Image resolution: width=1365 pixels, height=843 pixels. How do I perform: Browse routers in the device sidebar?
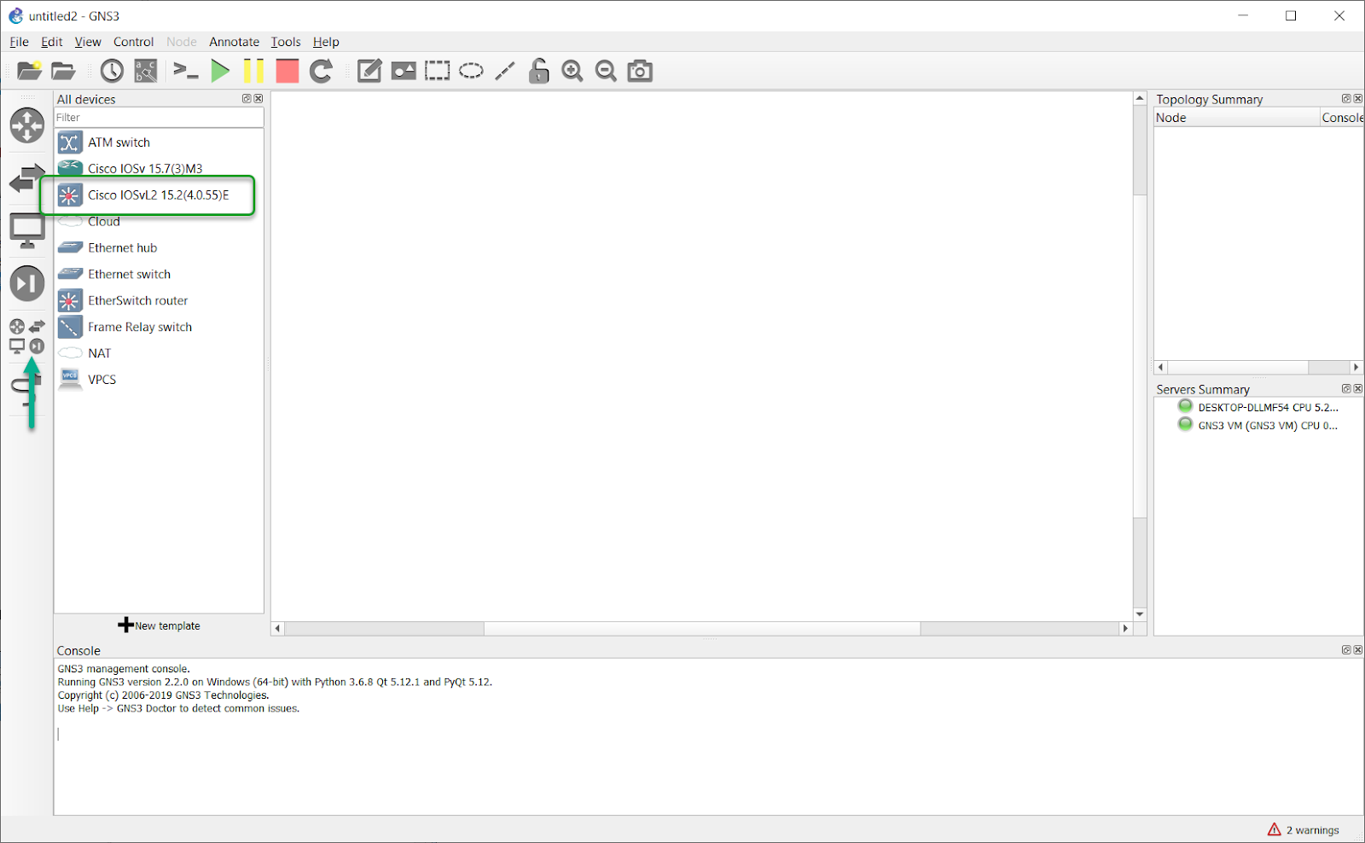(x=27, y=125)
